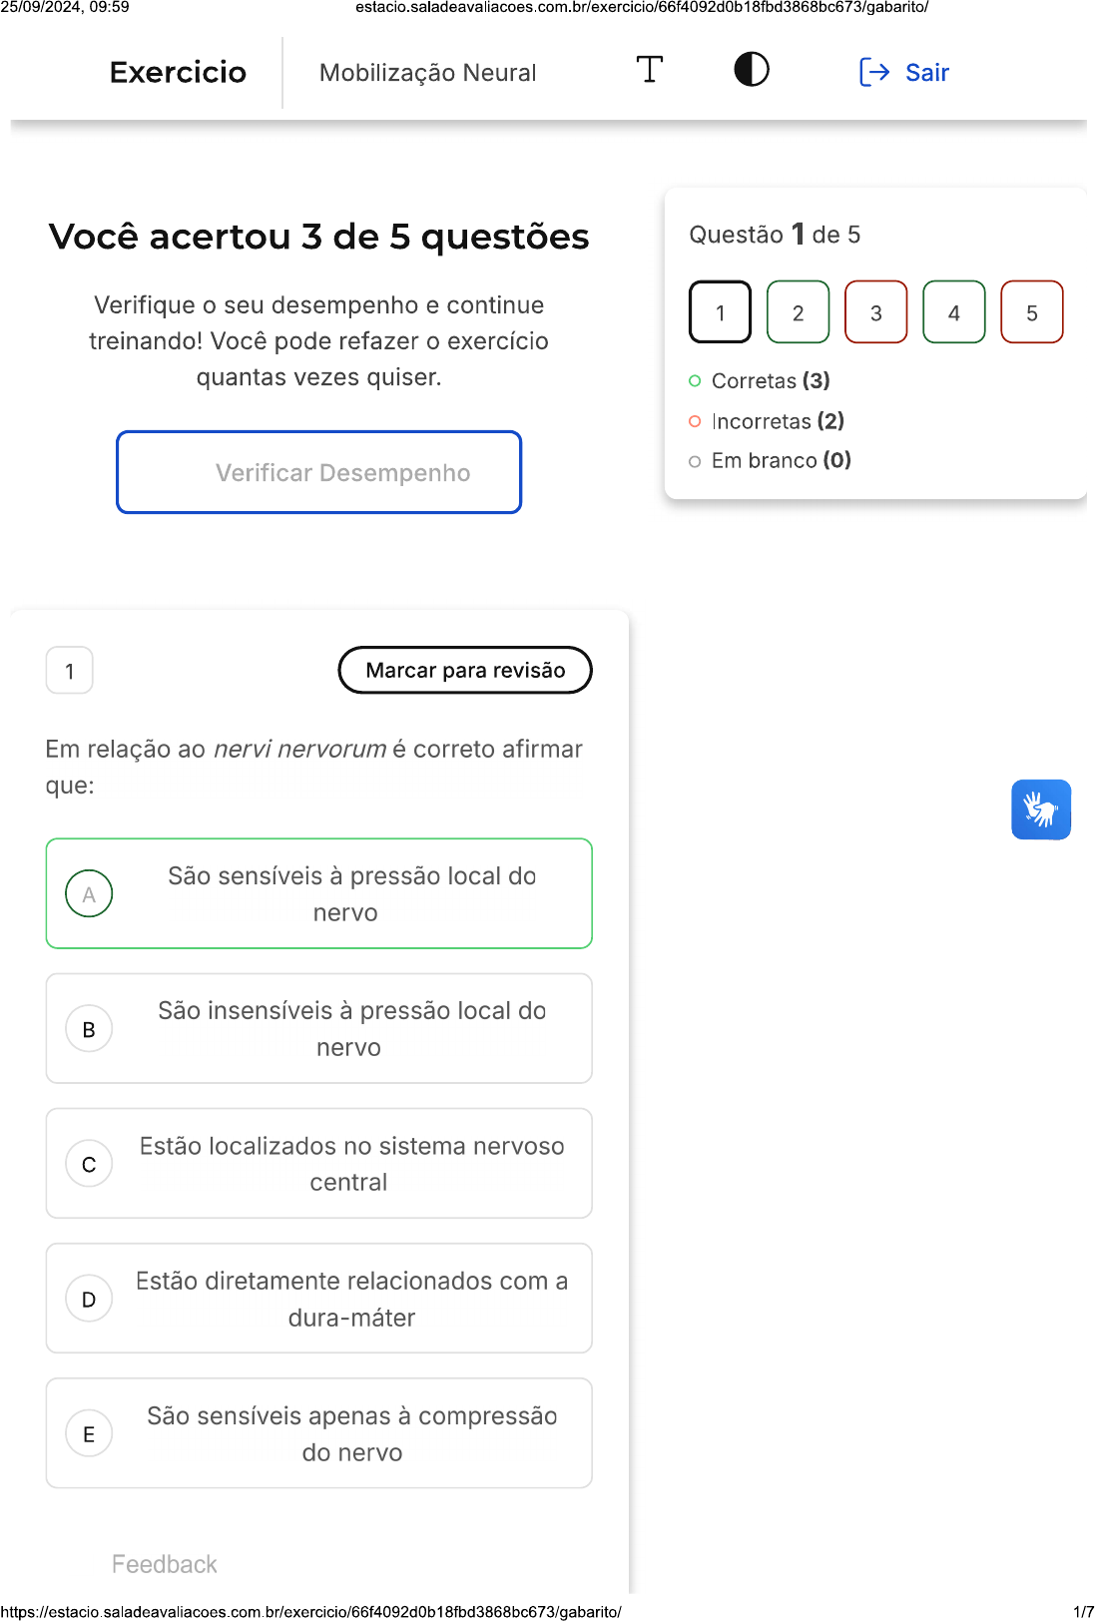Click the Exercicio header title
The image size is (1095, 1621).
(178, 73)
